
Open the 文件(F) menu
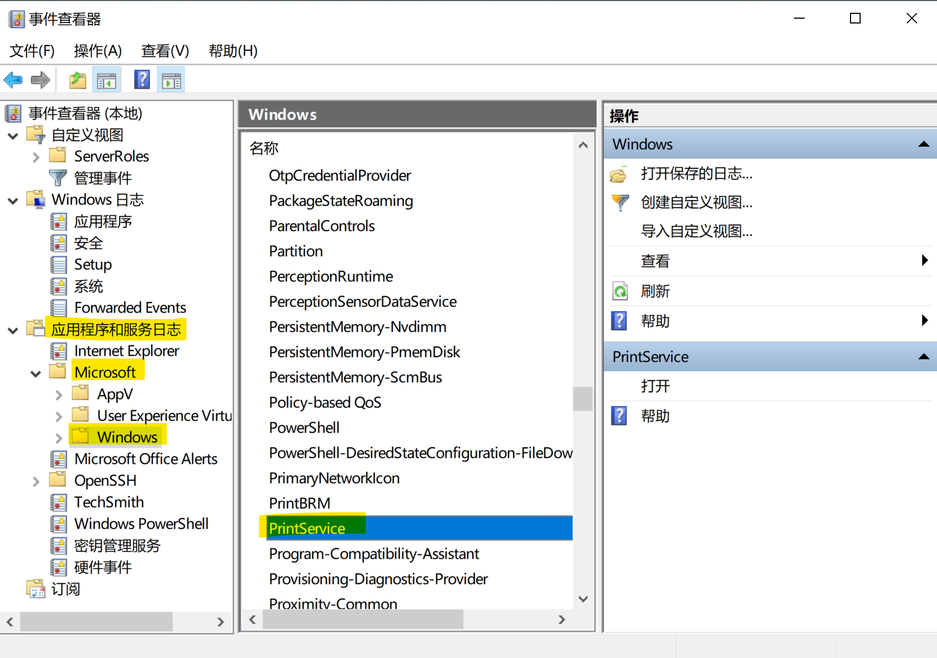click(32, 51)
